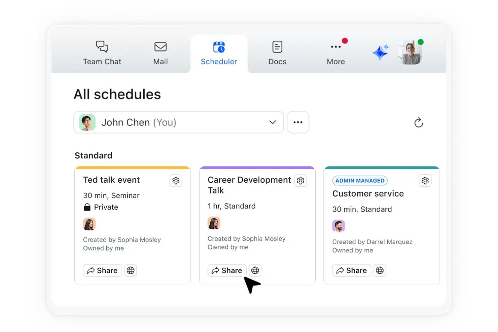Image resolution: width=498 pixels, height=332 pixels.
Task: Select the '30 min, Seminar' text
Action: click(x=111, y=195)
